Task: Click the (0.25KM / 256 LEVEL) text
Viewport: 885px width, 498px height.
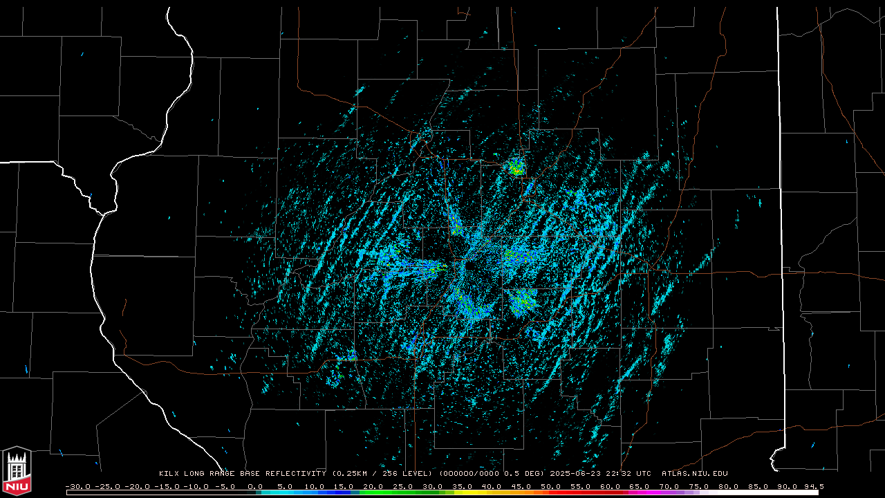Action: tap(382, 474)
